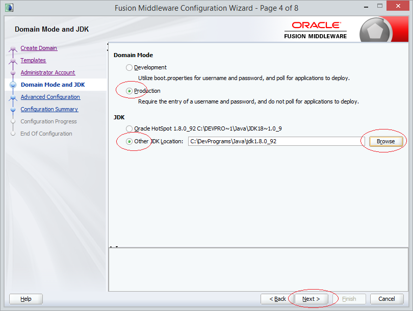Viewport: 413px width, 311px height.
Task: Click the grey pentagon emblem in the header
Action: [x=375, y=31]
